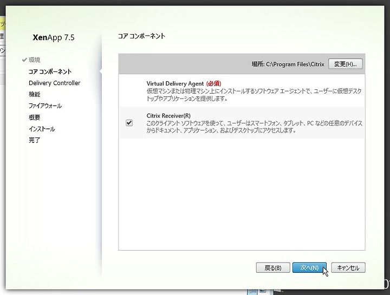Open the インストール sidebar step
390x295 pixels.
tap(42, 129)
